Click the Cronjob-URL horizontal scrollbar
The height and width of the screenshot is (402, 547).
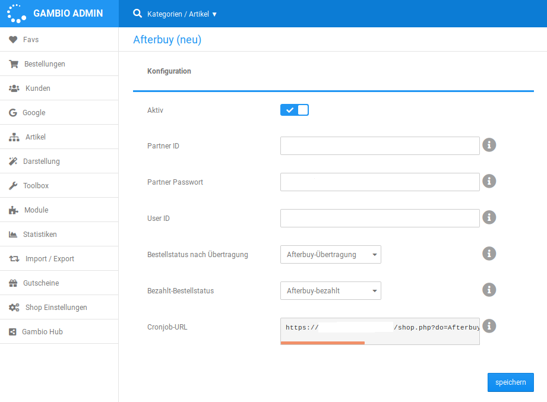(x=322, y=343)
